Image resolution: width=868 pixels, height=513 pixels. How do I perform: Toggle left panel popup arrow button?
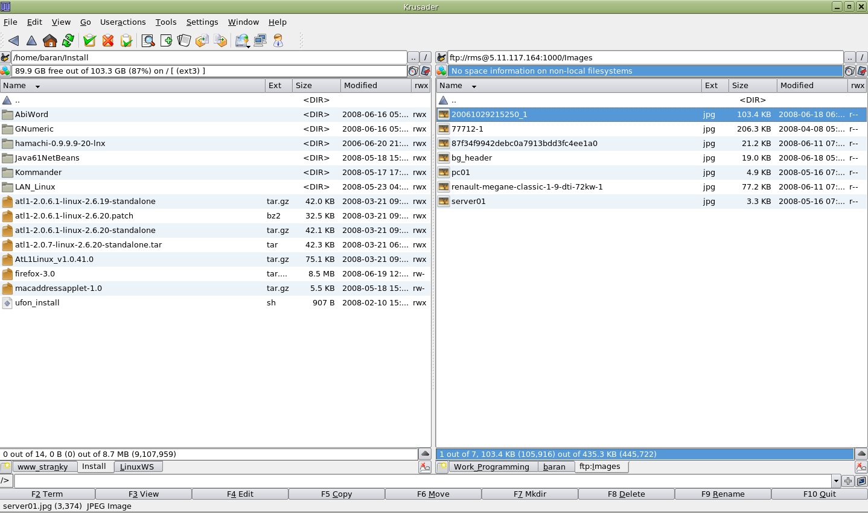click(425, 454)
